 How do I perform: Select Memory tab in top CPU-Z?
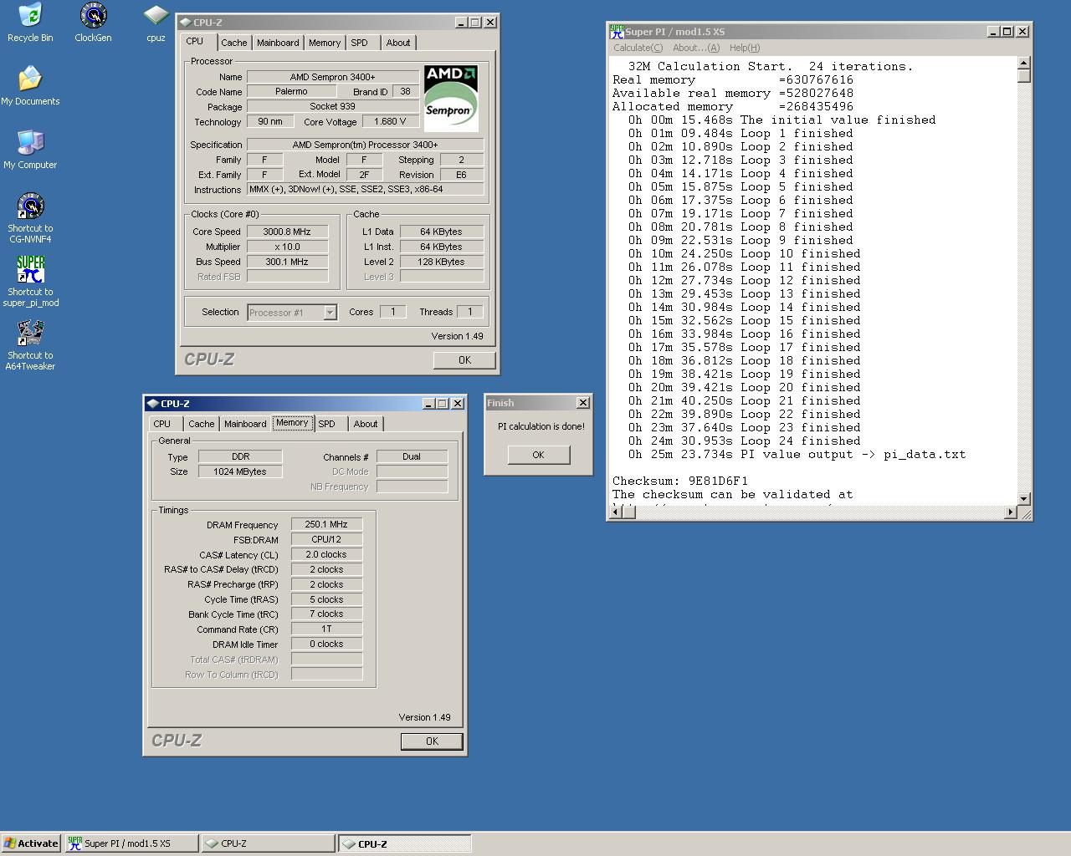[x=325, y=43]
